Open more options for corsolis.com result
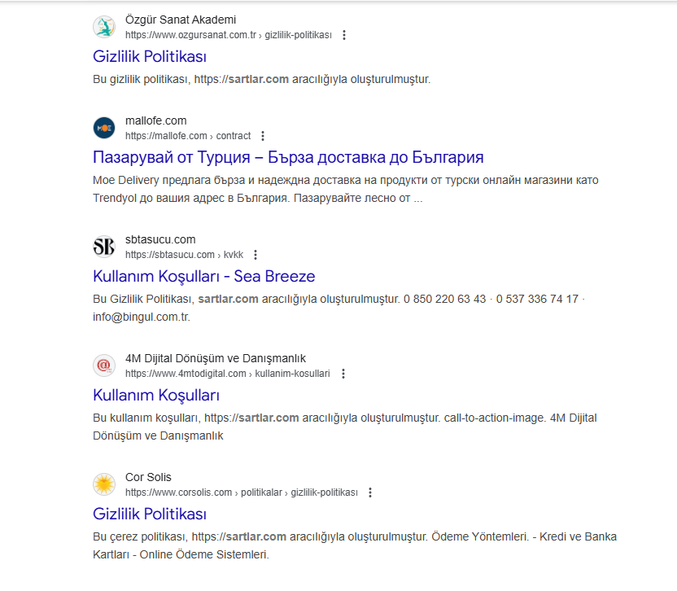 [370, 492]
